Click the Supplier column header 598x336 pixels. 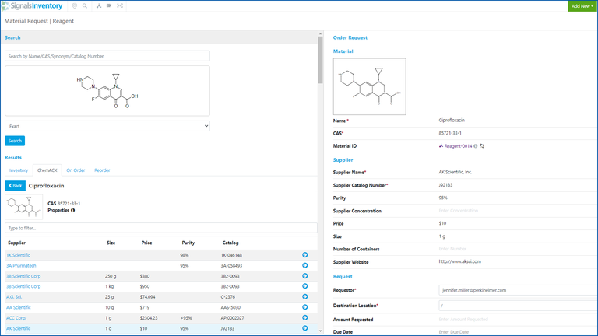click(17, 243)
